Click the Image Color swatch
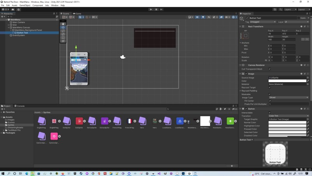The width and height of the screenshot is (312, 176). pos(287,81)
